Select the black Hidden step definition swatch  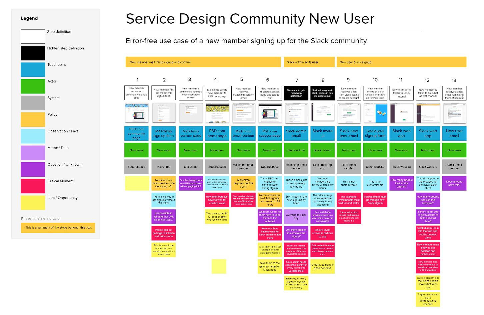click(x=33, y=53)
